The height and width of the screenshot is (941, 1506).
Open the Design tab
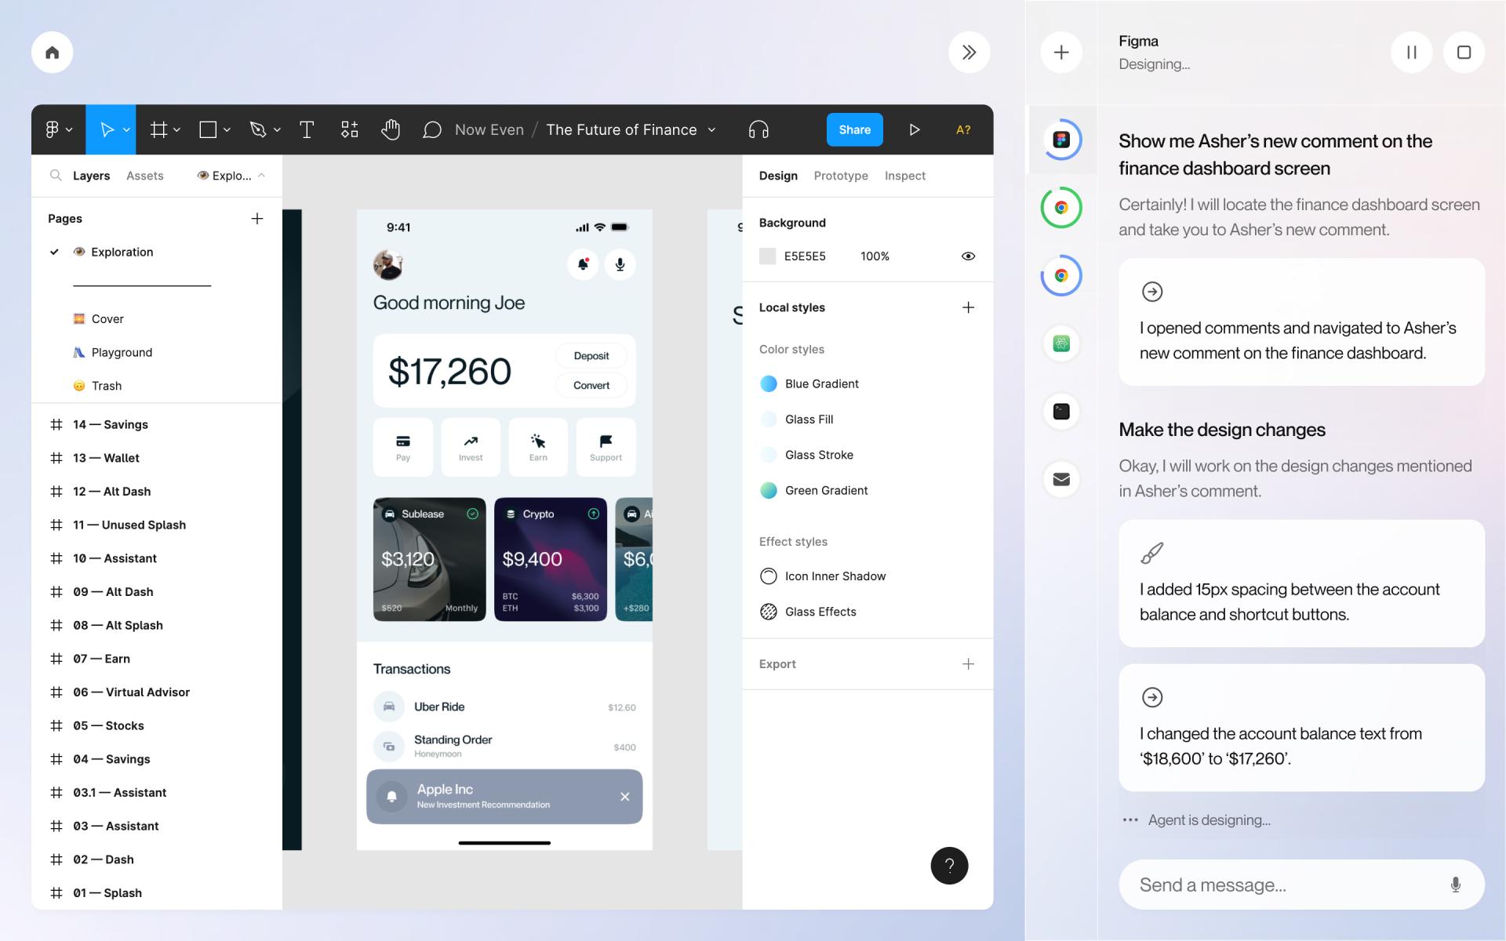coord(778,176)
